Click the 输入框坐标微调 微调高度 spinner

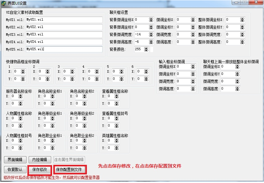193,89
